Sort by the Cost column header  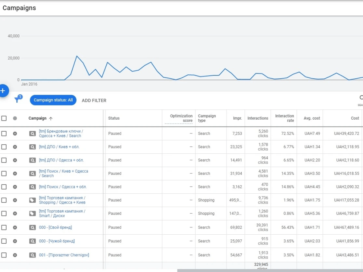[x=355, y=118]
